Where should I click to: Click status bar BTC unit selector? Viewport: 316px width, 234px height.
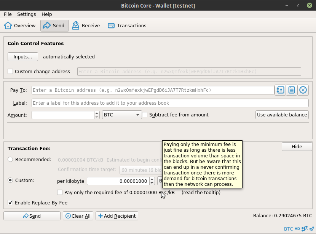pyautogui.click(x=288, y=229)
